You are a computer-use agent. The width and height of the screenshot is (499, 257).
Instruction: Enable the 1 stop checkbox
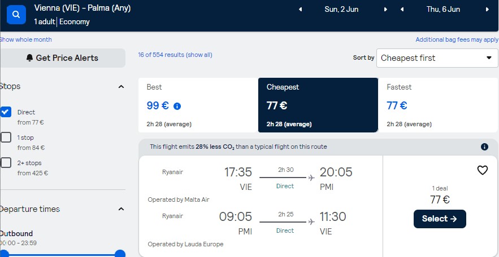pos(6,138)
